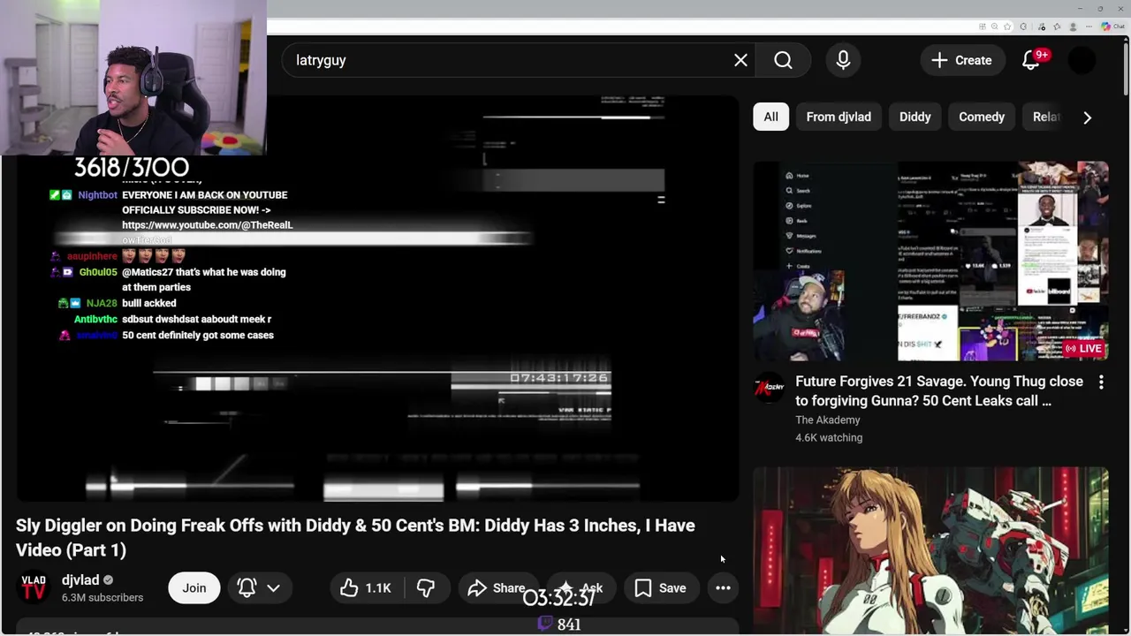Open the YouTube account avatar menu

1082,60
